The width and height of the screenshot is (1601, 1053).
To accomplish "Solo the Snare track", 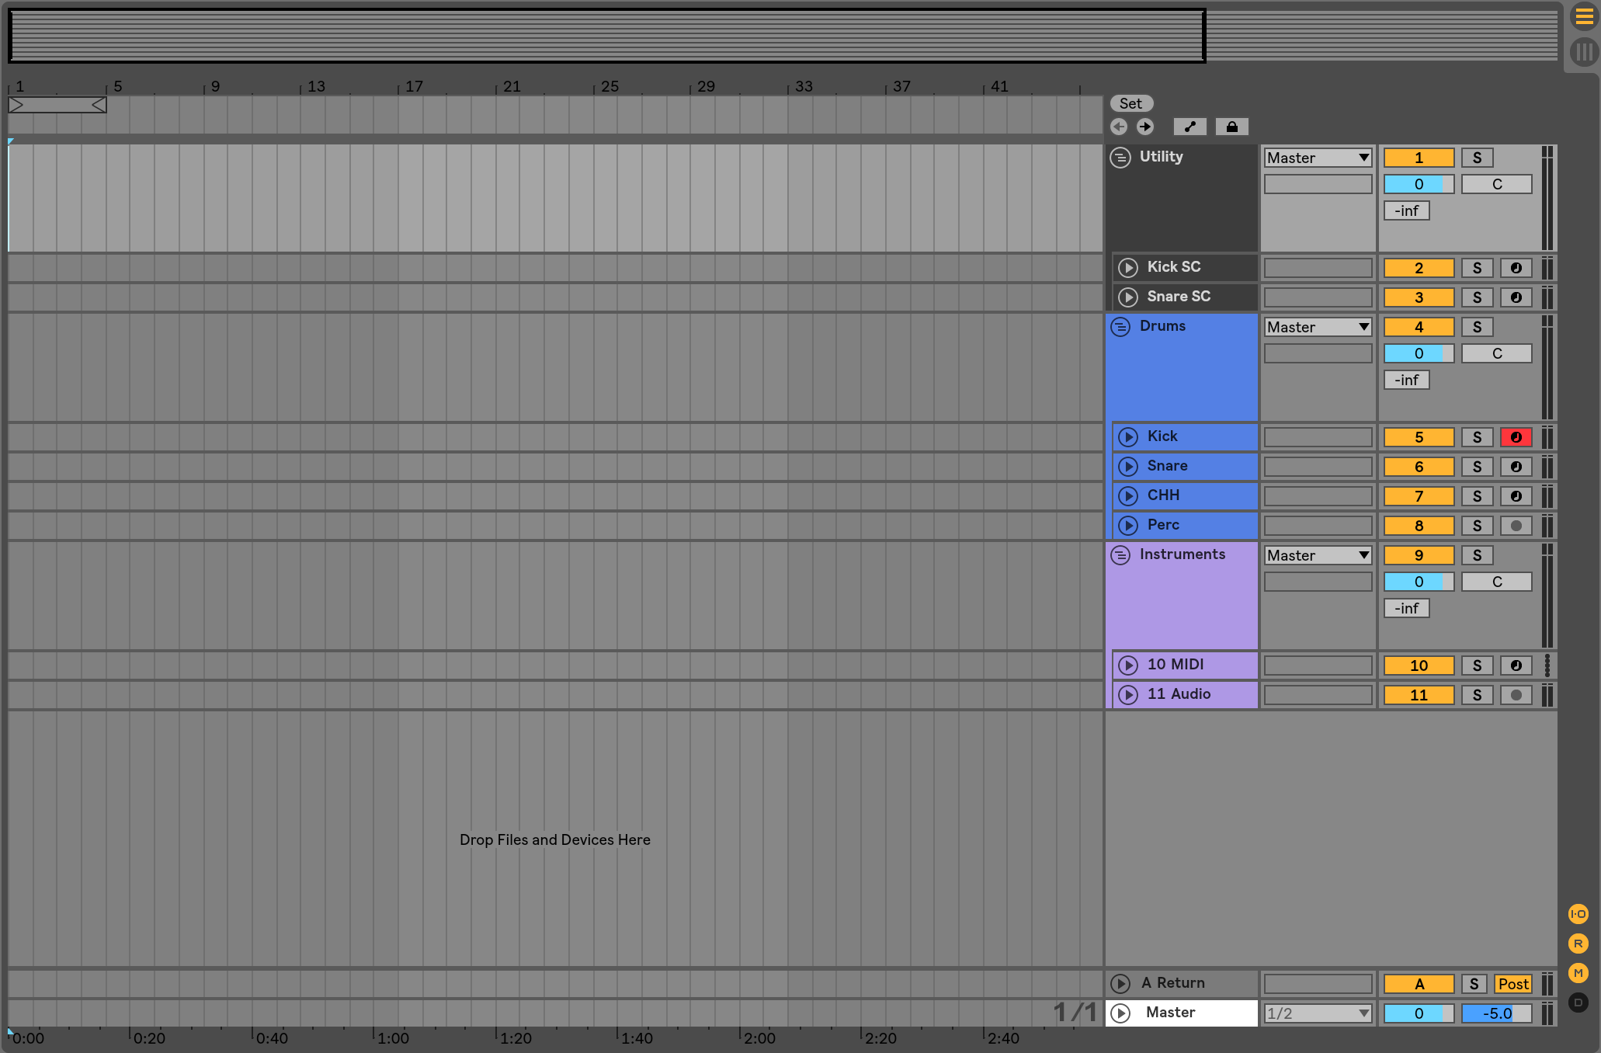I will click(x=1478, y=467).
